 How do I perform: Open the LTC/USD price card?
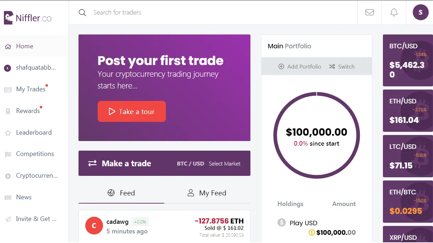(x=408, y=156)
